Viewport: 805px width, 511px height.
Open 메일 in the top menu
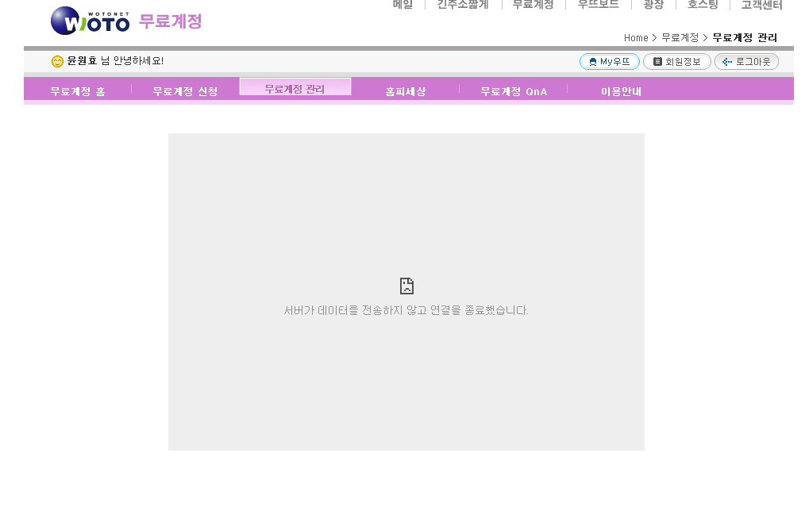[402, 5]
